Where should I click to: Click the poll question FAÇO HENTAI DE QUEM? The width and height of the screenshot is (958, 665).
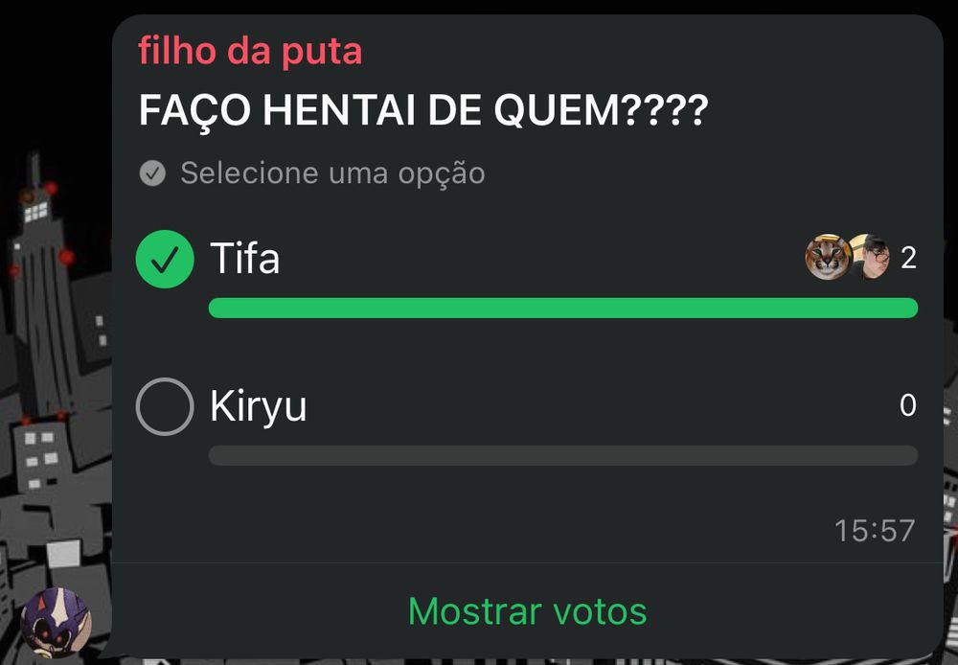click(x=423, y=110)
